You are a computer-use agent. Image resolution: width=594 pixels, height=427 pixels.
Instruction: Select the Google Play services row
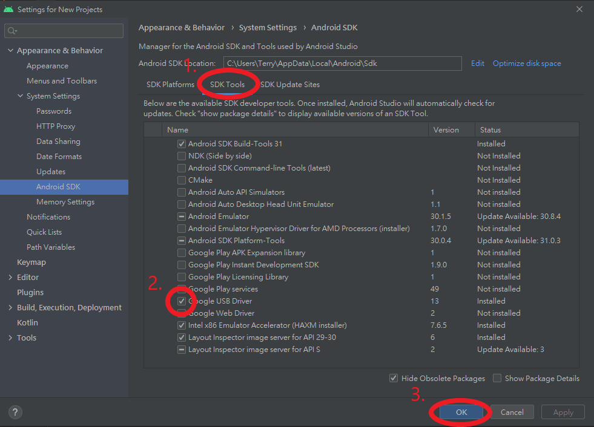(361, 289)
